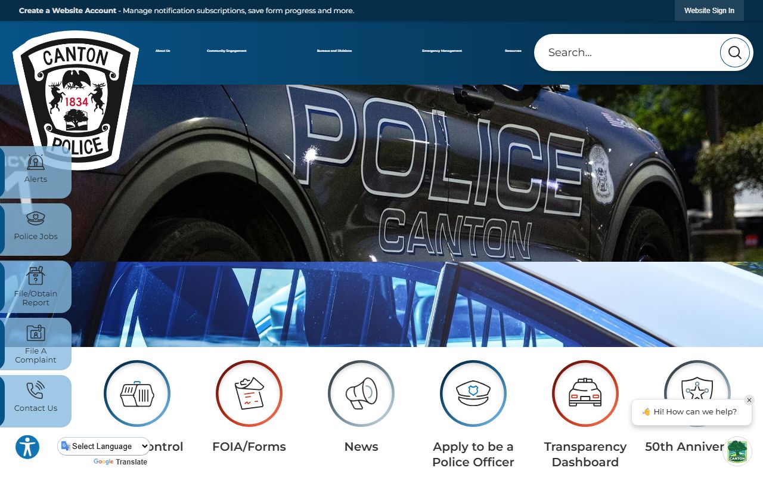Click the Canton Police badge logo

76,100
